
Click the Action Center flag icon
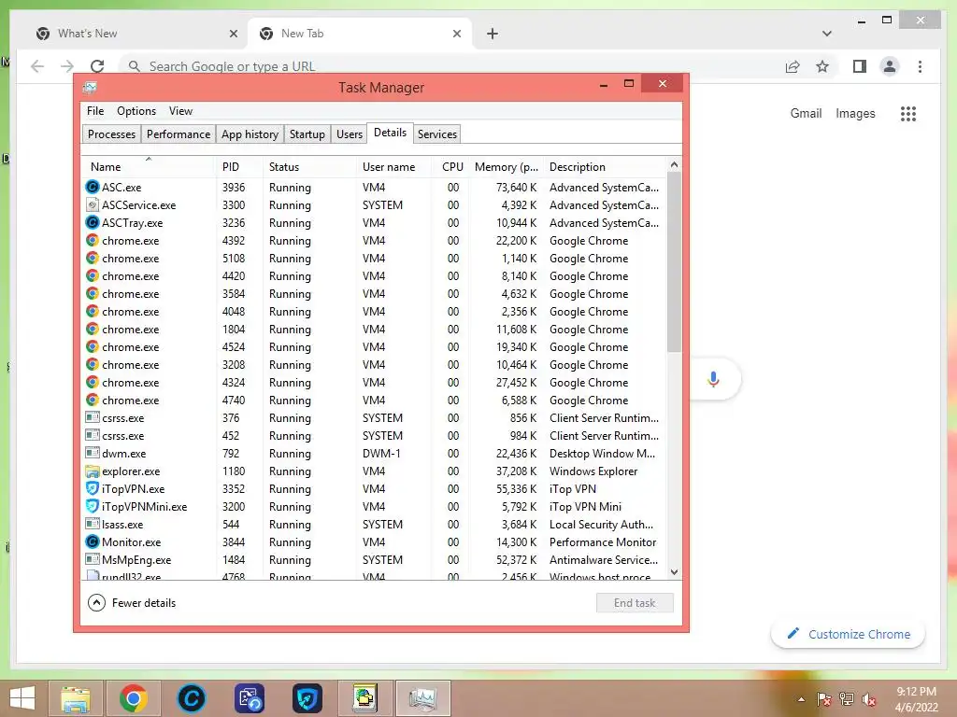pos(823,699)
